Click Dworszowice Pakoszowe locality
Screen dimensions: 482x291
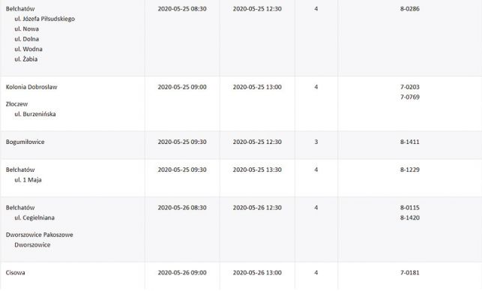pyautogui.click(x=39, y=235)
